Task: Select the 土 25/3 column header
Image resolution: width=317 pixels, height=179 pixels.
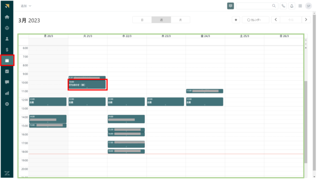Action: click(x=244, y=36)
